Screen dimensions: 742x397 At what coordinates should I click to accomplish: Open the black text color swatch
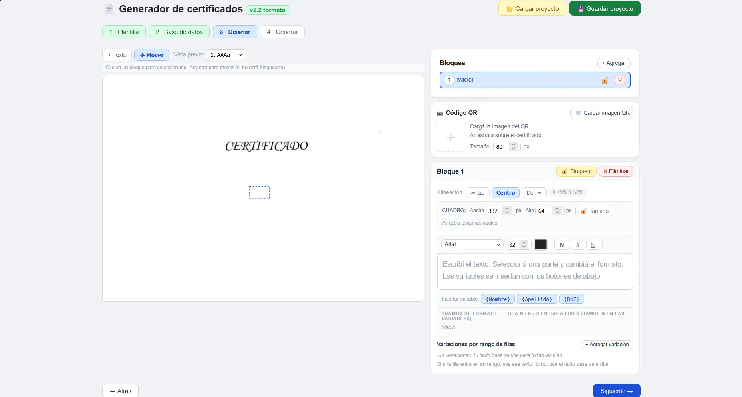pyautogui.click(x=541, y=245)
